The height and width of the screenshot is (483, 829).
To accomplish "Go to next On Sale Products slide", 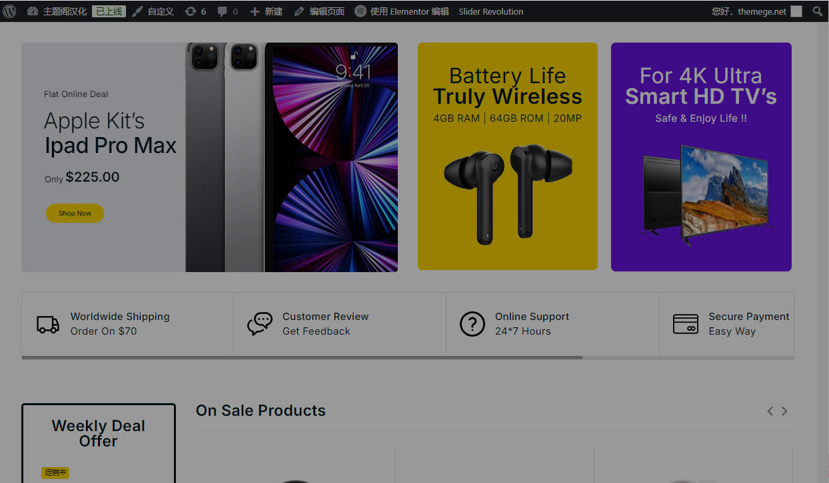I will pyautogui.click(x=784, y=411).
